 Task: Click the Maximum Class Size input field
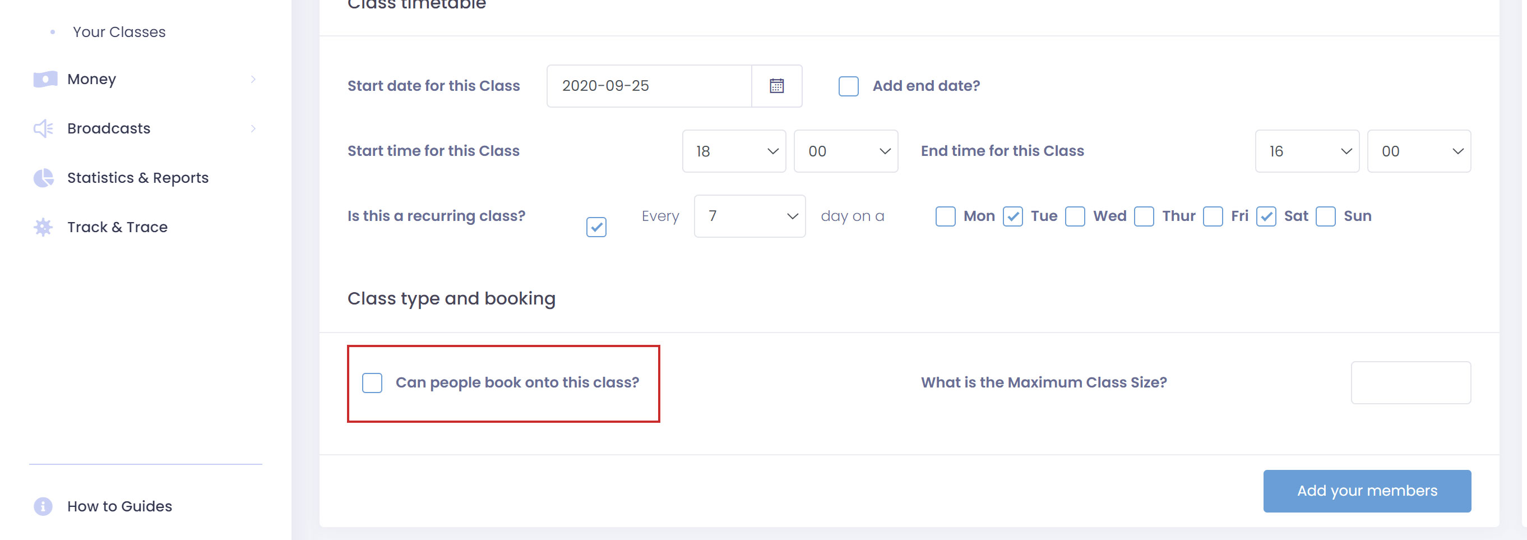point(1410,383)
